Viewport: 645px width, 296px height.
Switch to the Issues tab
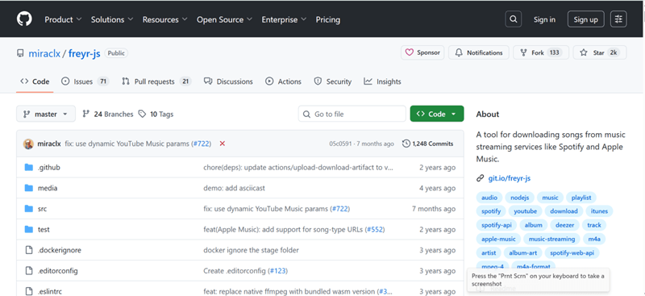point(85,81)
